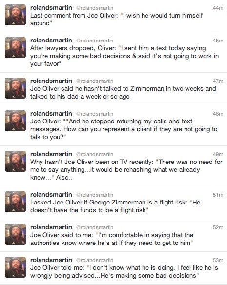Click the 53m timestamp
Screen dimensions: 227x285
218,260
